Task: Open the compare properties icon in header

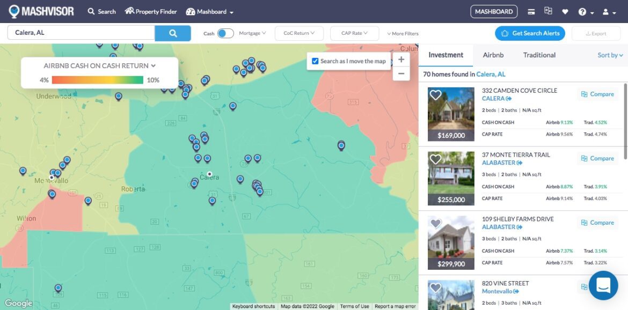Action: point(547,11)
